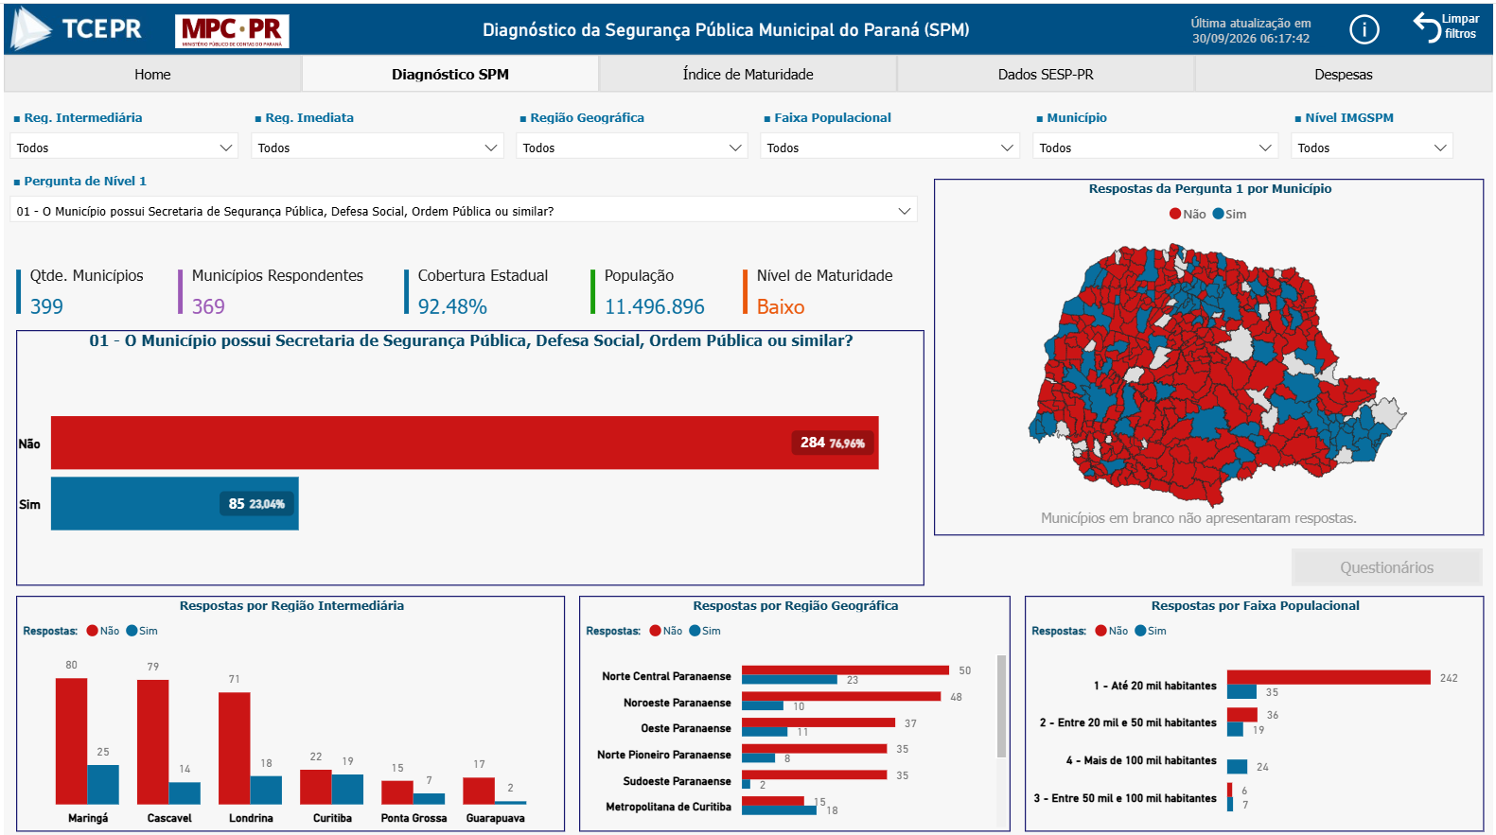The width and height of the screenshot is (1496, 835).
Task: Click the Municípios Respondentes value 369
Action: point(208,306)
